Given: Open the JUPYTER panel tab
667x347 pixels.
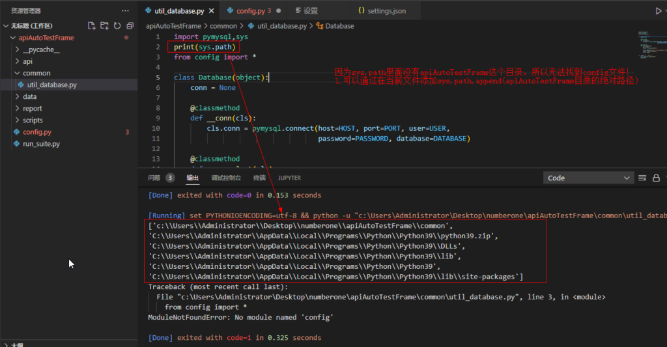Looking at the screenshot, I should (289, 178).
